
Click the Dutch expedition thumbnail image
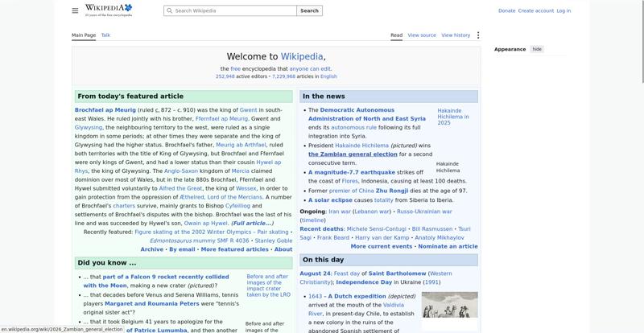coord(450,305)
